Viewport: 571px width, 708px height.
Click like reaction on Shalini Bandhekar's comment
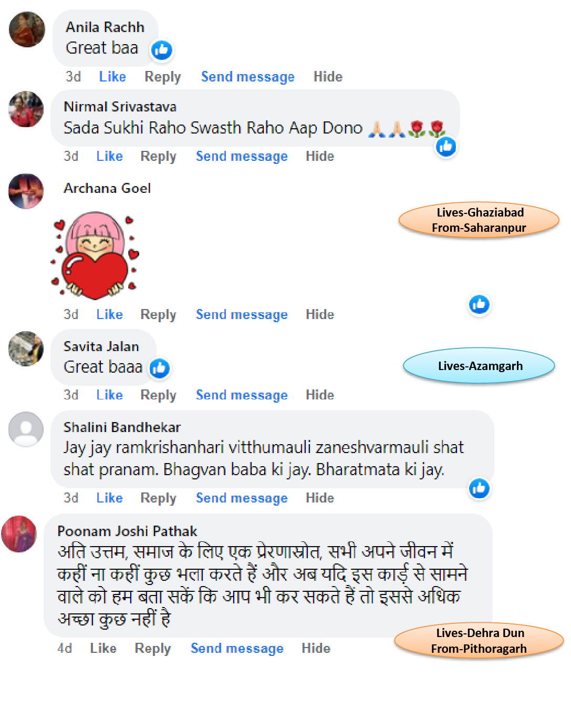479,488
